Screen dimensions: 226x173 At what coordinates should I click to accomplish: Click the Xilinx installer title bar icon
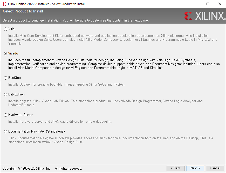pos(4,4)
